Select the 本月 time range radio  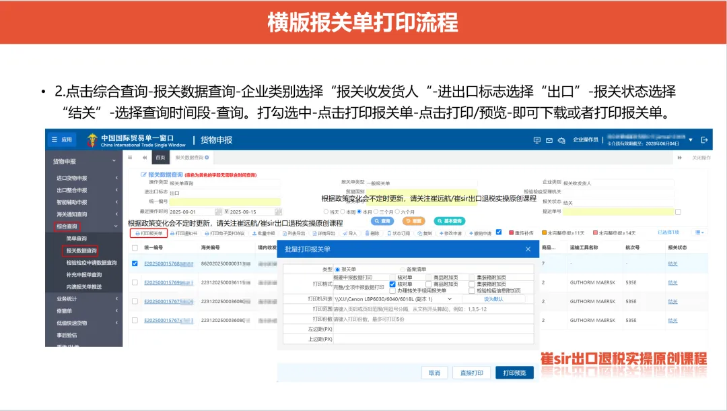click(x=359, y=212)
